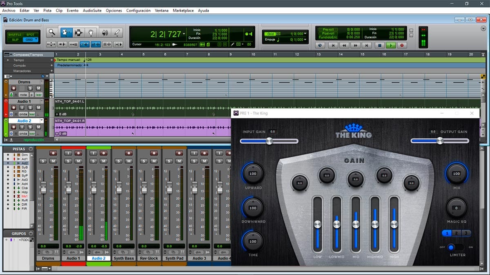Click the Rewind transport button
The height and width of the screenshot is (275, 490).
pyautogui.click(x=344, y=45)
